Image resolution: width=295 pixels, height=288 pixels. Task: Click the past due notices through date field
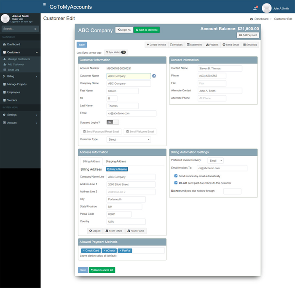[x=232, y=191]
